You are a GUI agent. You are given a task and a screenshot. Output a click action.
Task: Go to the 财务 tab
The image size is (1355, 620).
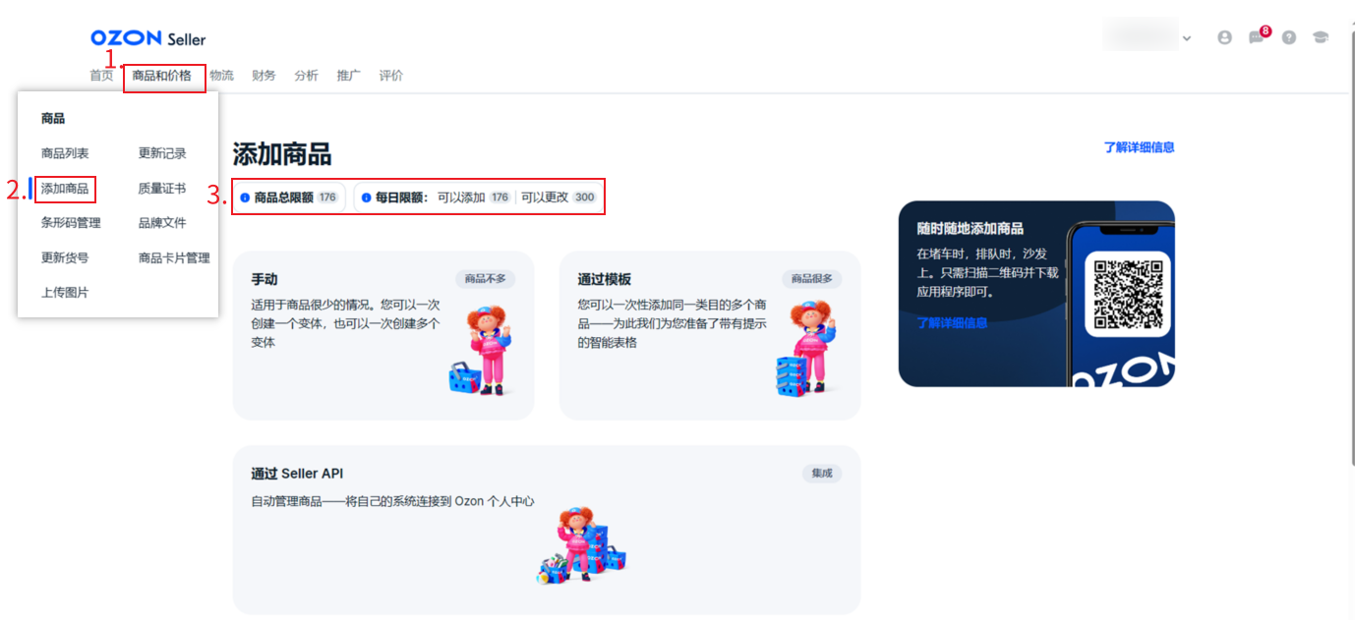[264, 76]
